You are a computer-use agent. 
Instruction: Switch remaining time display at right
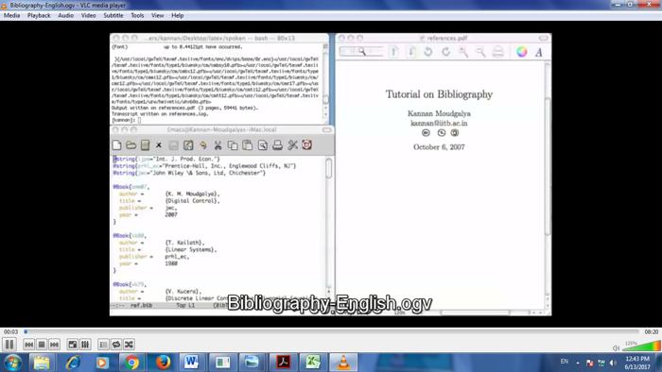651,332
